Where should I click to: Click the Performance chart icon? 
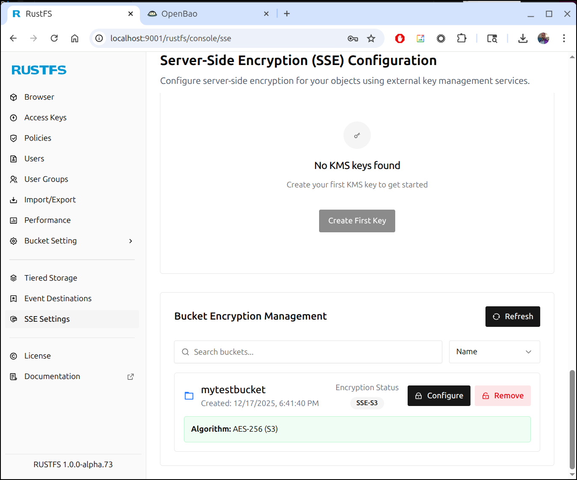click(14, 220)
